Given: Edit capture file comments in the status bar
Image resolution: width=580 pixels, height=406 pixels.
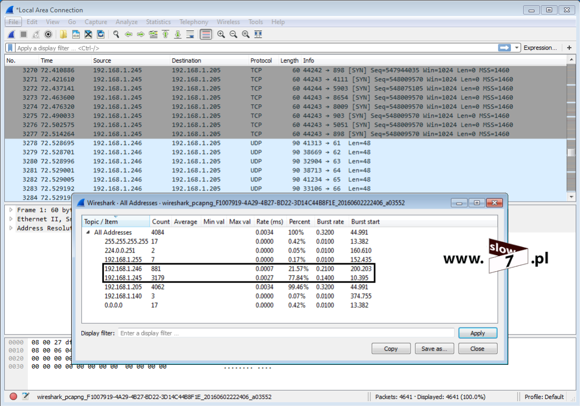Looking at the screenshot, I should (26, 396).
